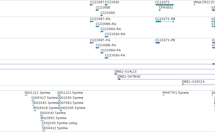
Task: Click the SD07681.5prime EST
Action: 59,105
